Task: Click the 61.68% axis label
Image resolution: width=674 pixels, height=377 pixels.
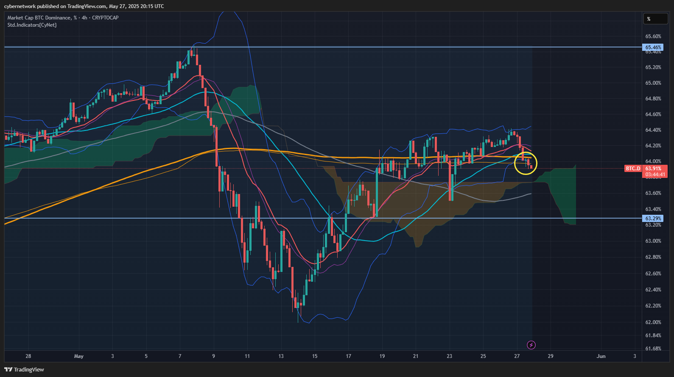Action: 653,349
